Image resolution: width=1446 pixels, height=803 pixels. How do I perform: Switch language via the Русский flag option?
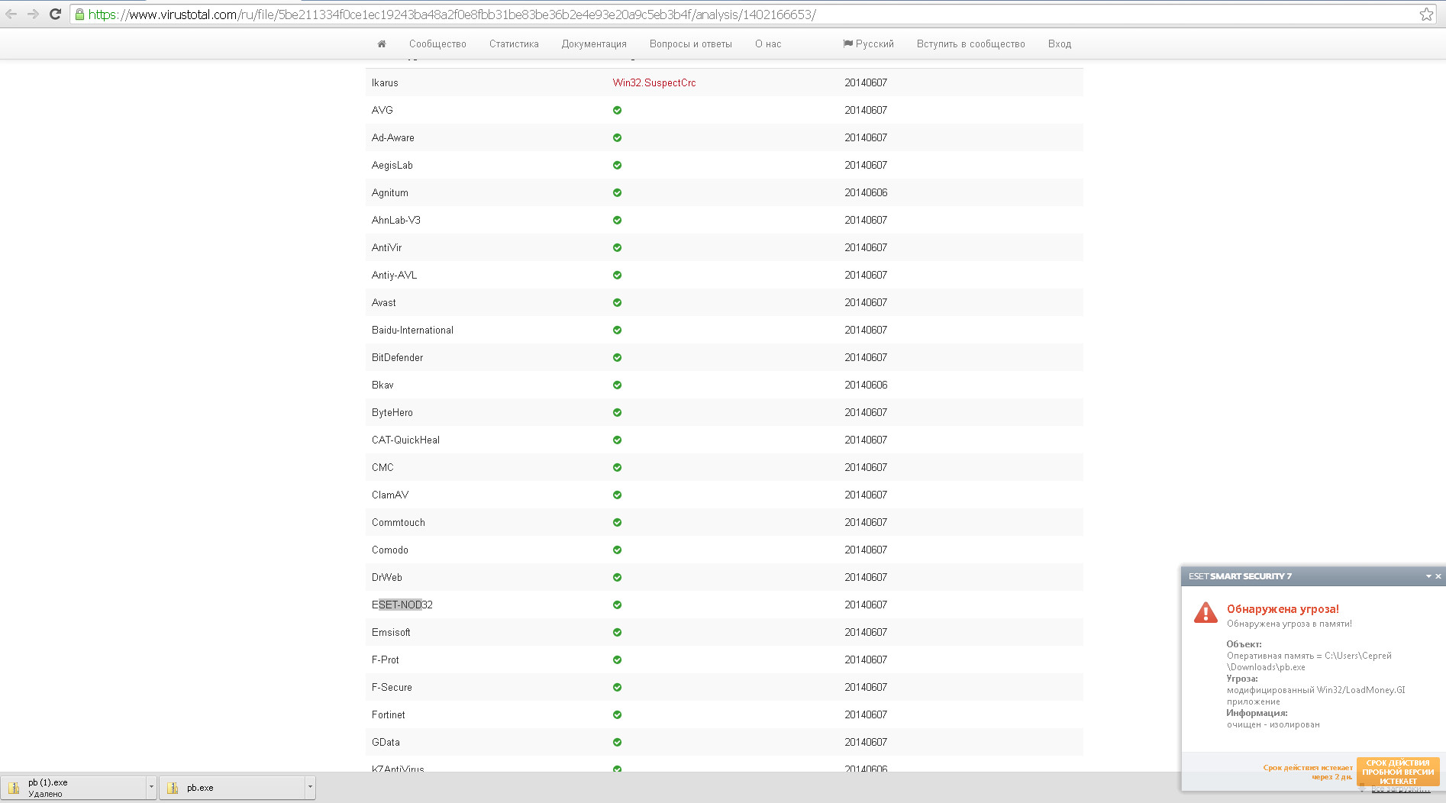pyautogui.click(x=868, y=44)
